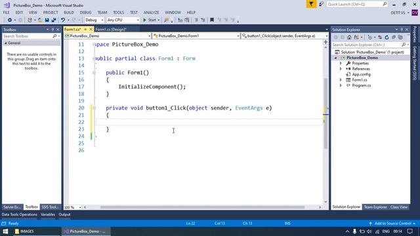Open the ANALYZE menu
Image resolution: width=420 pixels, height=236 pixels.
[151, 12]
